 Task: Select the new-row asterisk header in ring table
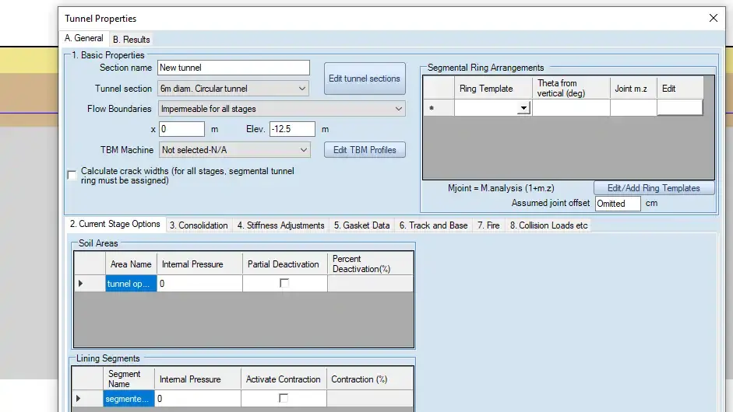coord(439,108)
